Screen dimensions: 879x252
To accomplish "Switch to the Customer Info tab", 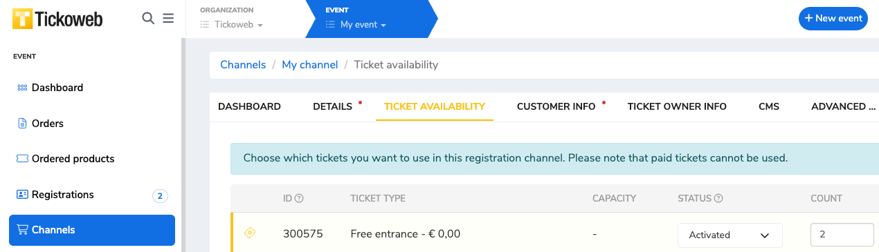I will pos(556,106).
